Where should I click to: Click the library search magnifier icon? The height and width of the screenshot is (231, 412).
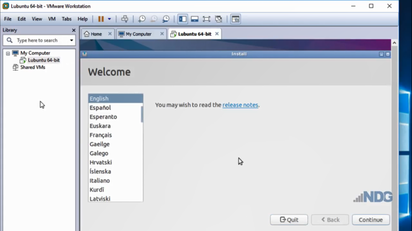click(10, 40)
